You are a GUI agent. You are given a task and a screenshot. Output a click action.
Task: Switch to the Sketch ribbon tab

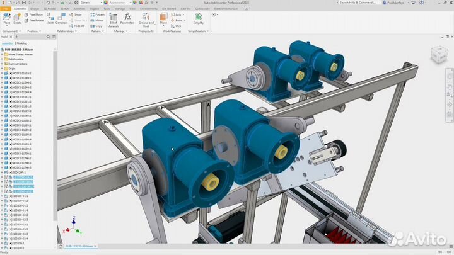(x=64, y=9)
